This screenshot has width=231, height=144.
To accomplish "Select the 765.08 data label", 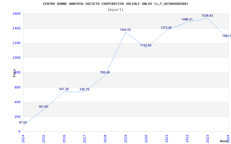I will tap(105, 72).
